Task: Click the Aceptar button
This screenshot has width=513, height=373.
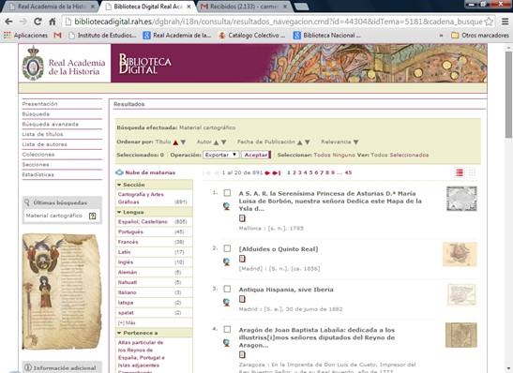Action: [x=256, y=155]
